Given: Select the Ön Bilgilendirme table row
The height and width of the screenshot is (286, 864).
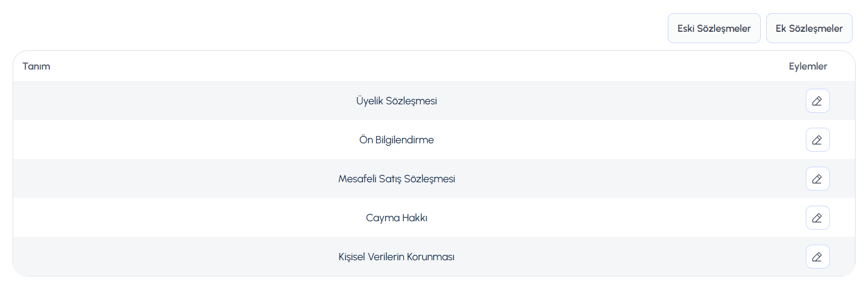Looking at the screenshot, I should pyautogui.click(x=434, y=140).
